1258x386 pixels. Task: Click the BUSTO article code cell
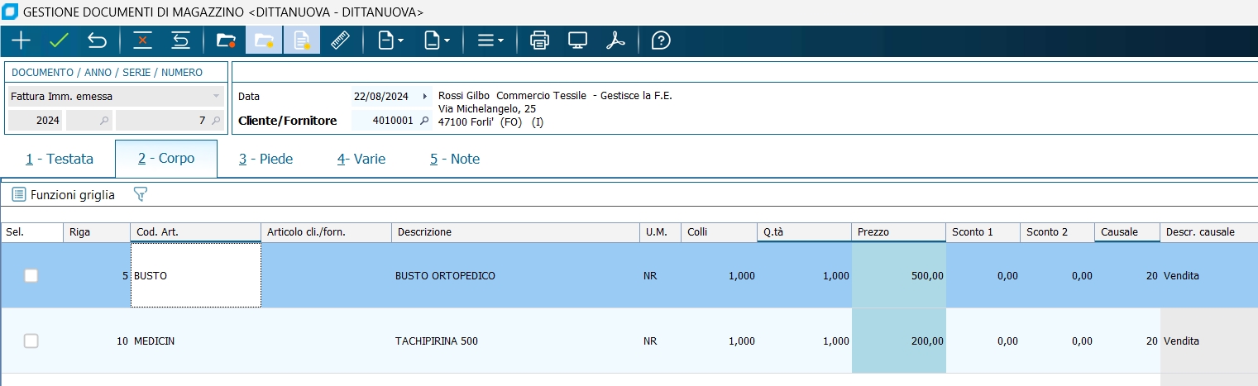coord(196,276)
